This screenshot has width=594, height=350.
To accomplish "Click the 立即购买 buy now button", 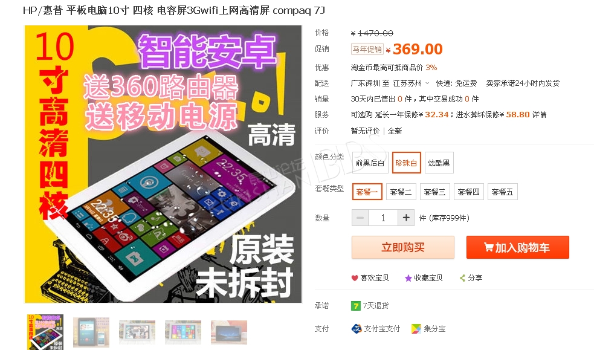I will click(403, 247).
